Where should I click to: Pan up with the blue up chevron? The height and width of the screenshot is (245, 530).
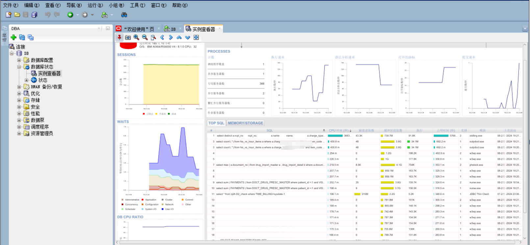[x=179, y=37]
